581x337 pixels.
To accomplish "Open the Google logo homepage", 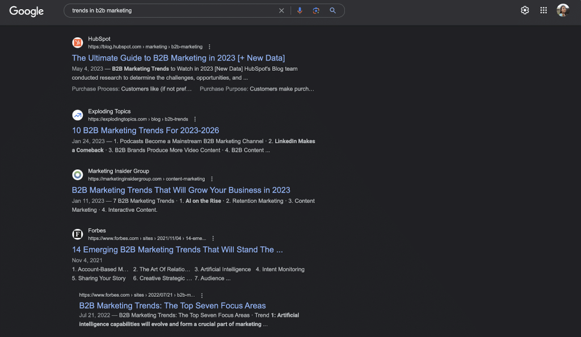I will click(26, 11).
